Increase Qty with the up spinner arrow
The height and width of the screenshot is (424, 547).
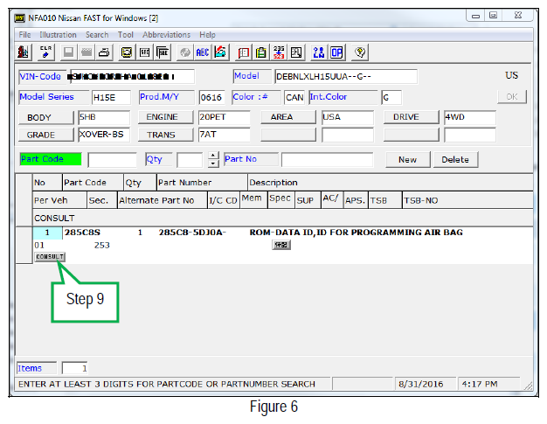[213, 156]
